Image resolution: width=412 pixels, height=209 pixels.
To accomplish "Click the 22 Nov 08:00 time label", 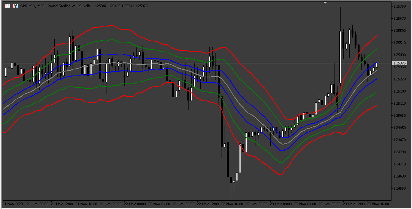I will [184, 204].
